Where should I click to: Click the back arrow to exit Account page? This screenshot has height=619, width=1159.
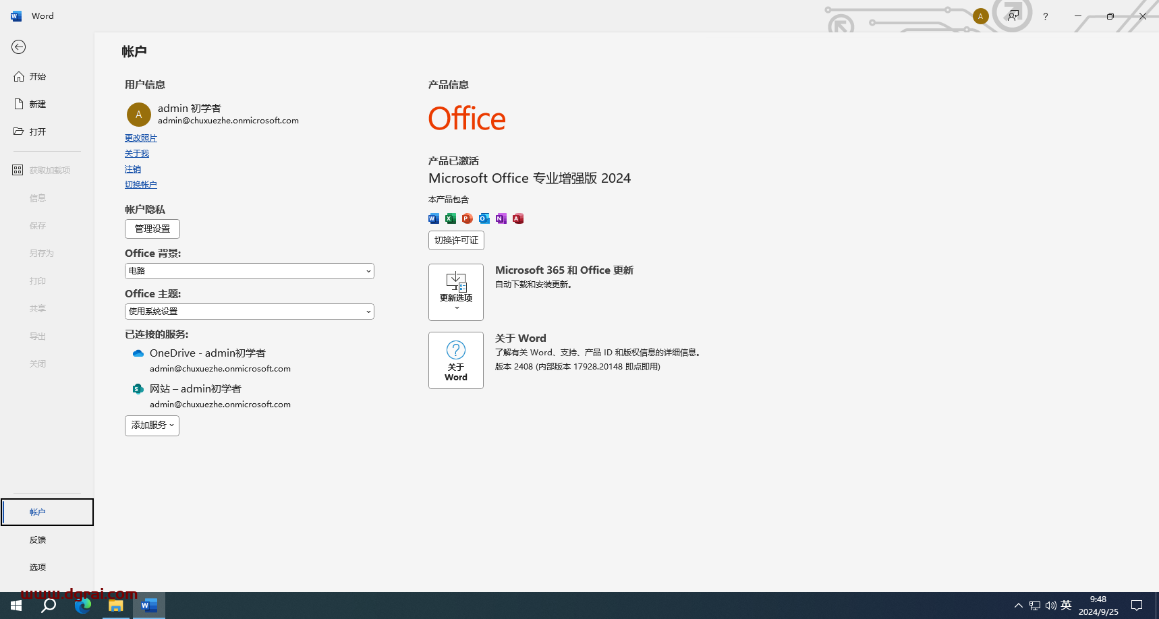click(18, 47)
